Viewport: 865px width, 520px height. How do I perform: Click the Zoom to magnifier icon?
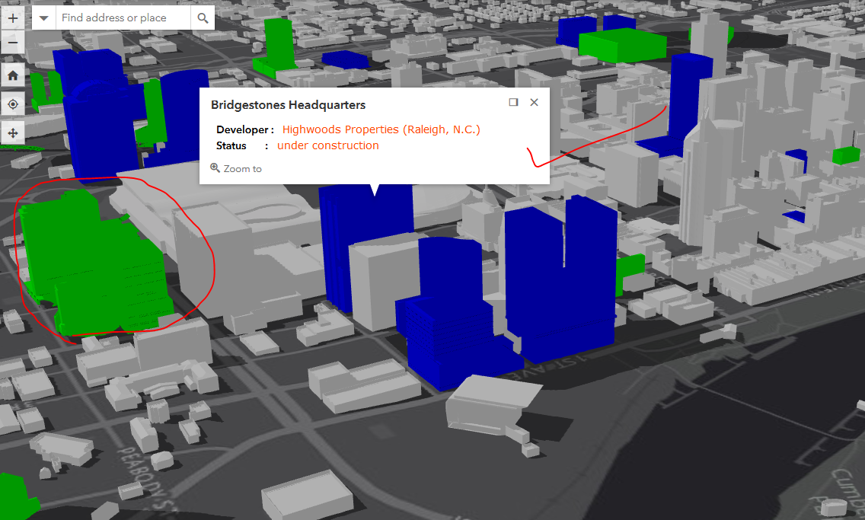pos(215,167)
